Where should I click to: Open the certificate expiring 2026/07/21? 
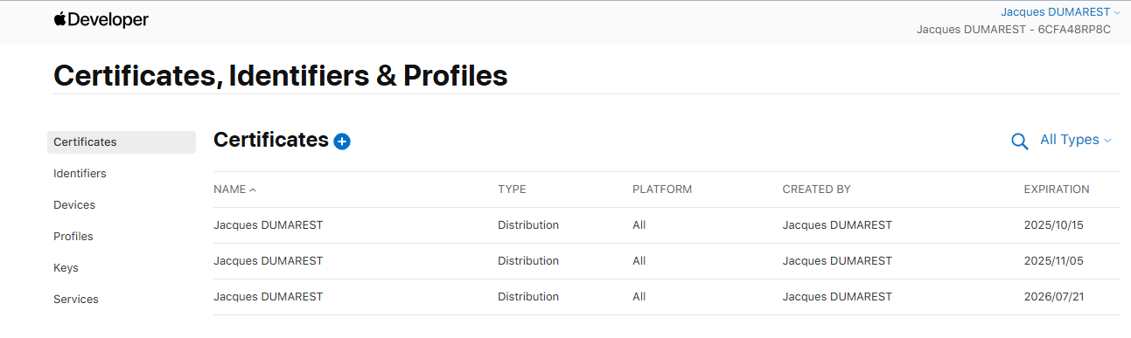click(x=667, y=297)
